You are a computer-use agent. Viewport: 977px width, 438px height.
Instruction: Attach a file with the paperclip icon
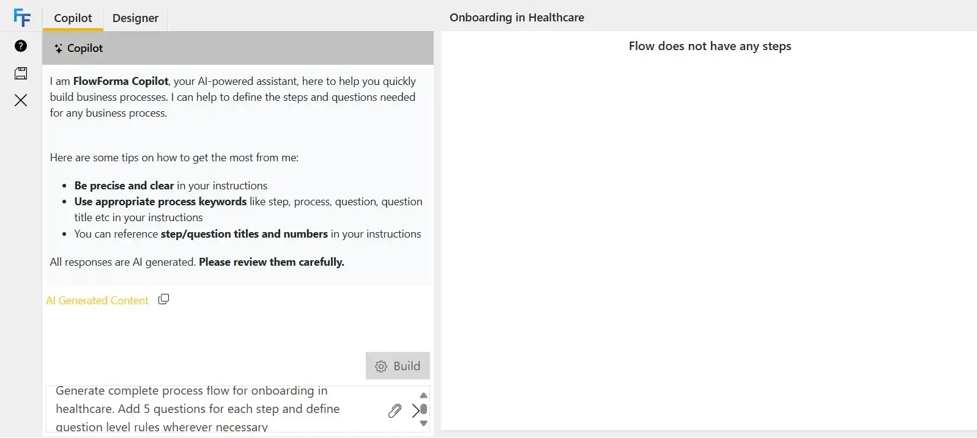point(395,411)
